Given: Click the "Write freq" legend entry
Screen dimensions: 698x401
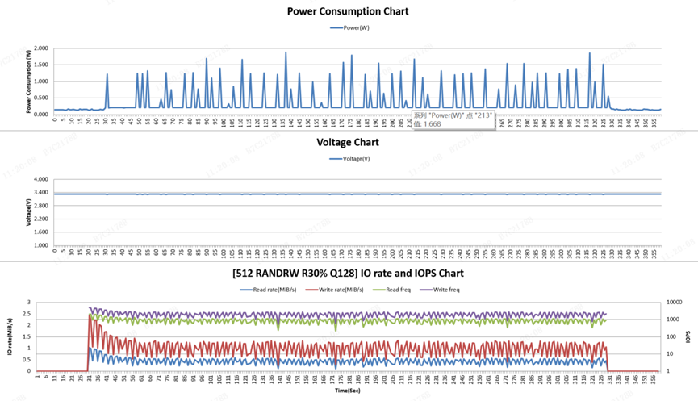Looking at the screenshot, I should [x=440, y=290].
